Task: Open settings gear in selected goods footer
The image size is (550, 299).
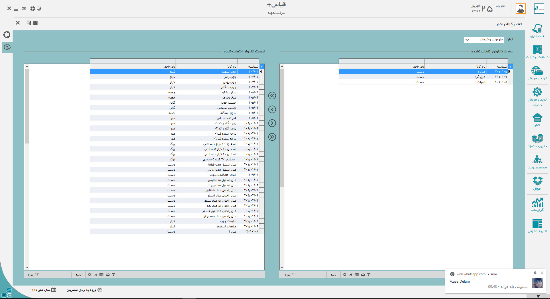Action: tap(89, 275)
